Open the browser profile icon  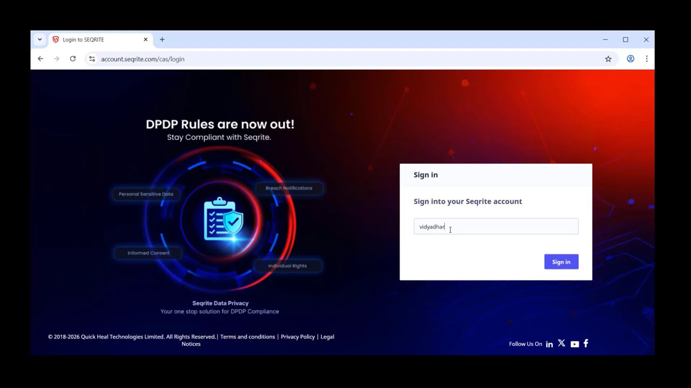click(x=631, y=59)
